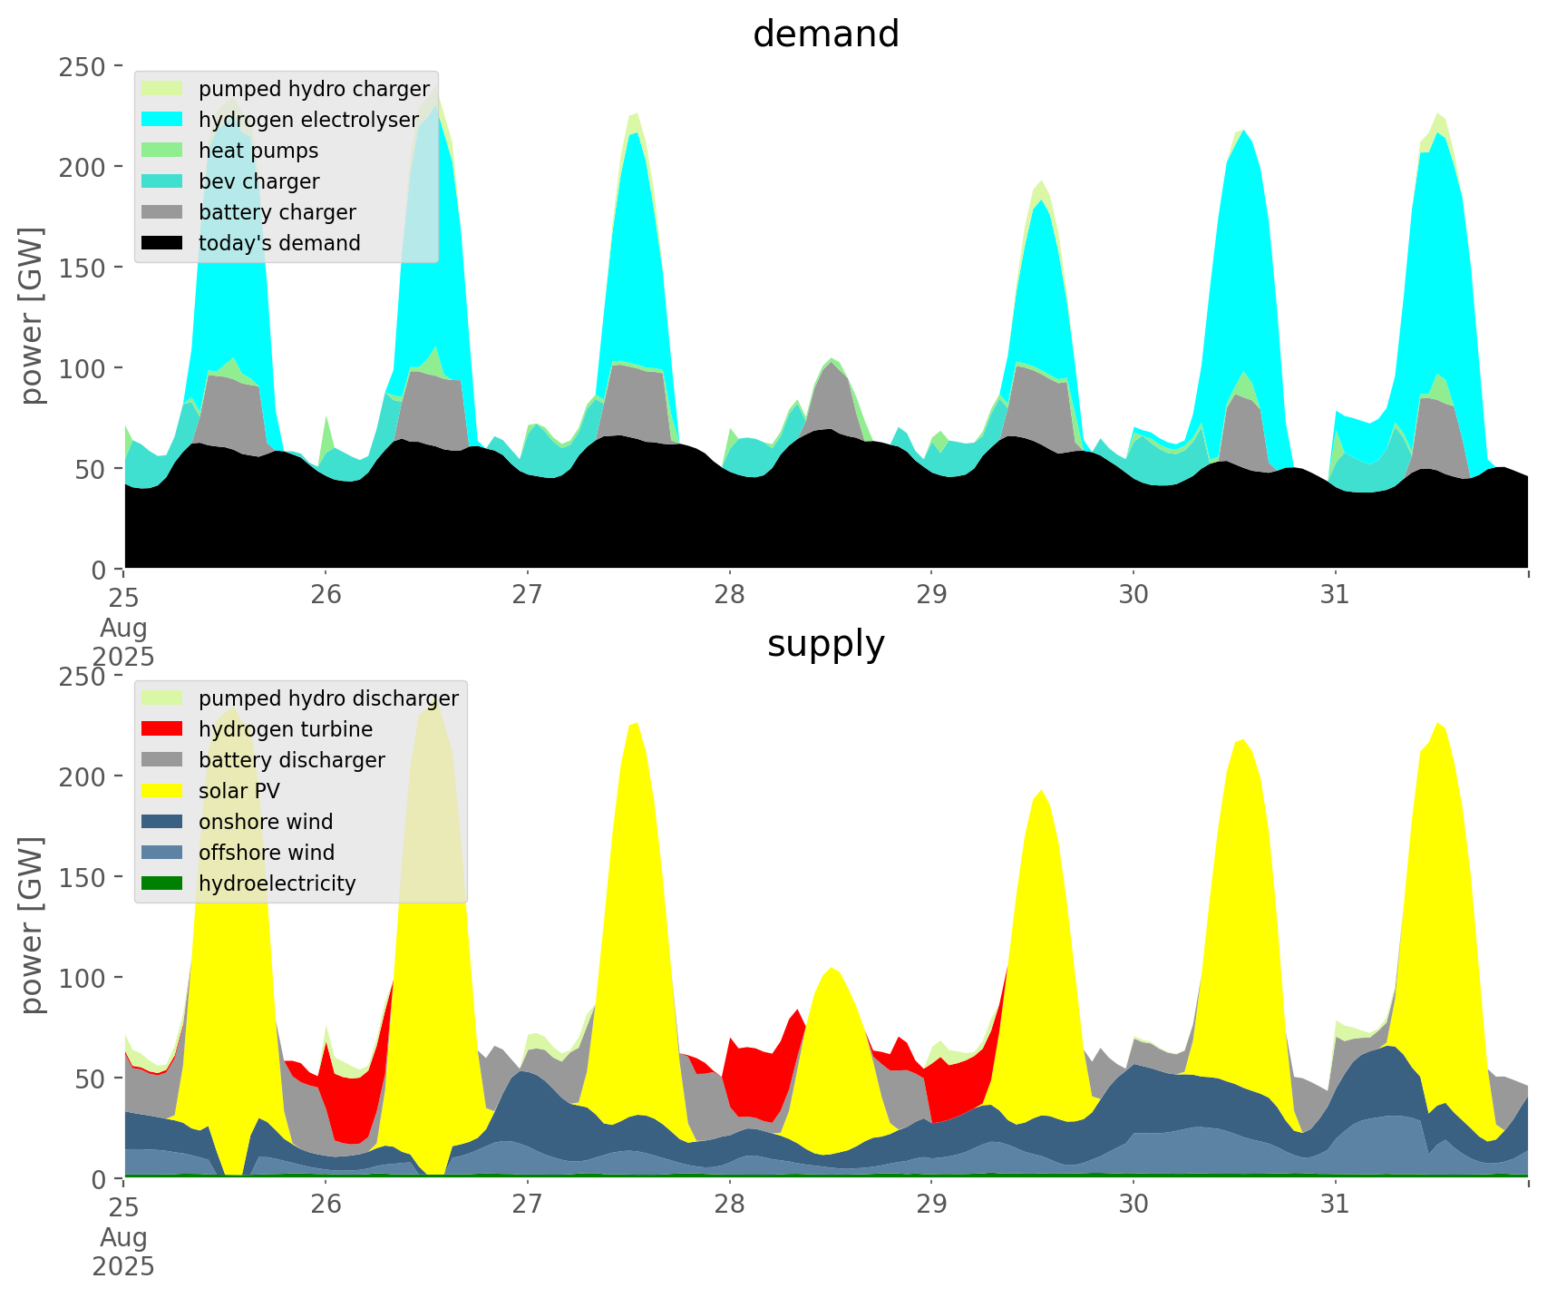Screen dimensions: 1547x1298
Task: Select the onshore wind legend label
Action: [x=266, y=822]
